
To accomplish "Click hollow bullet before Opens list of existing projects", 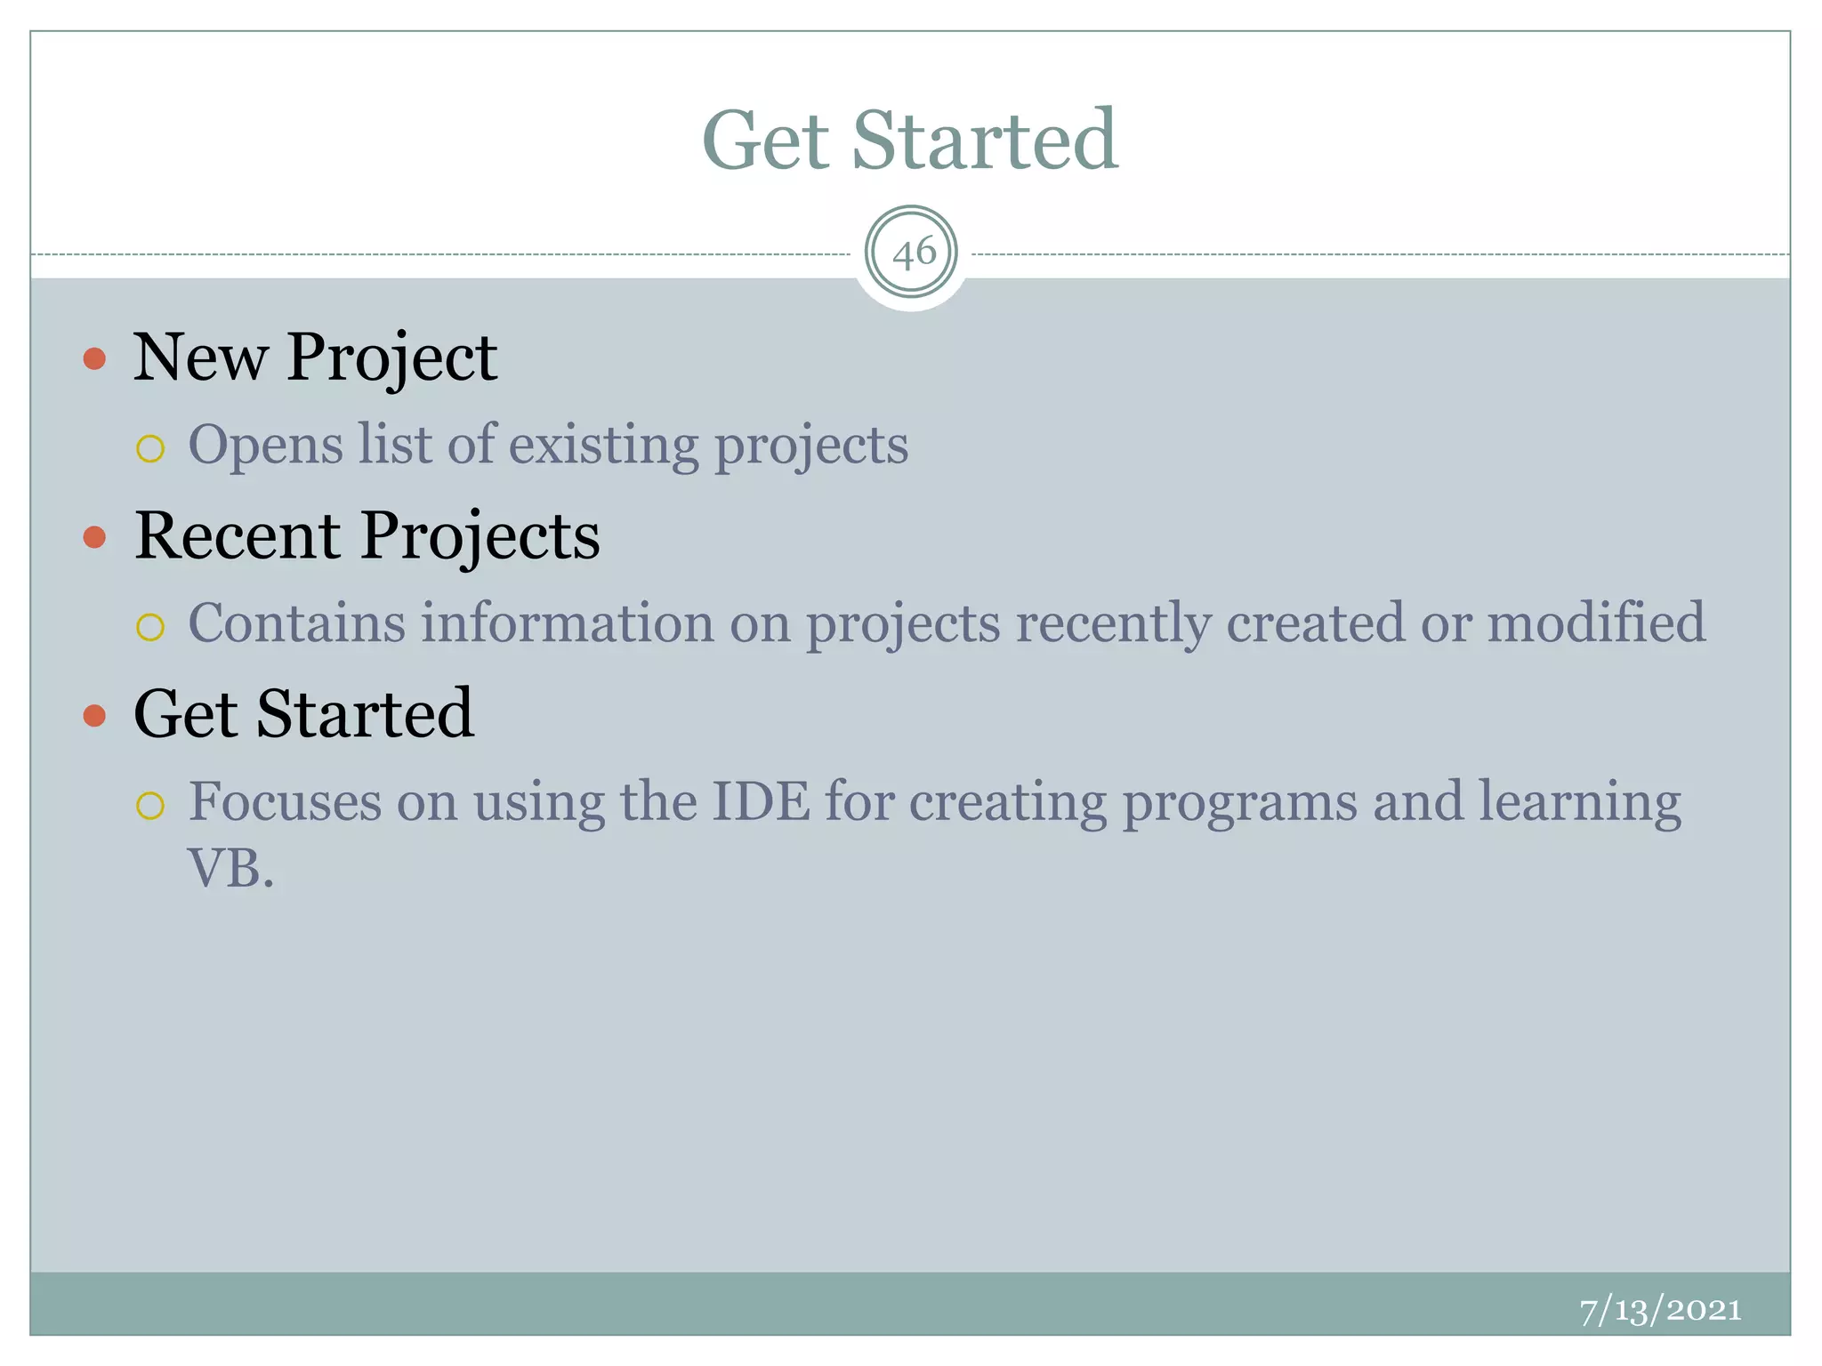I will (150, 449).
